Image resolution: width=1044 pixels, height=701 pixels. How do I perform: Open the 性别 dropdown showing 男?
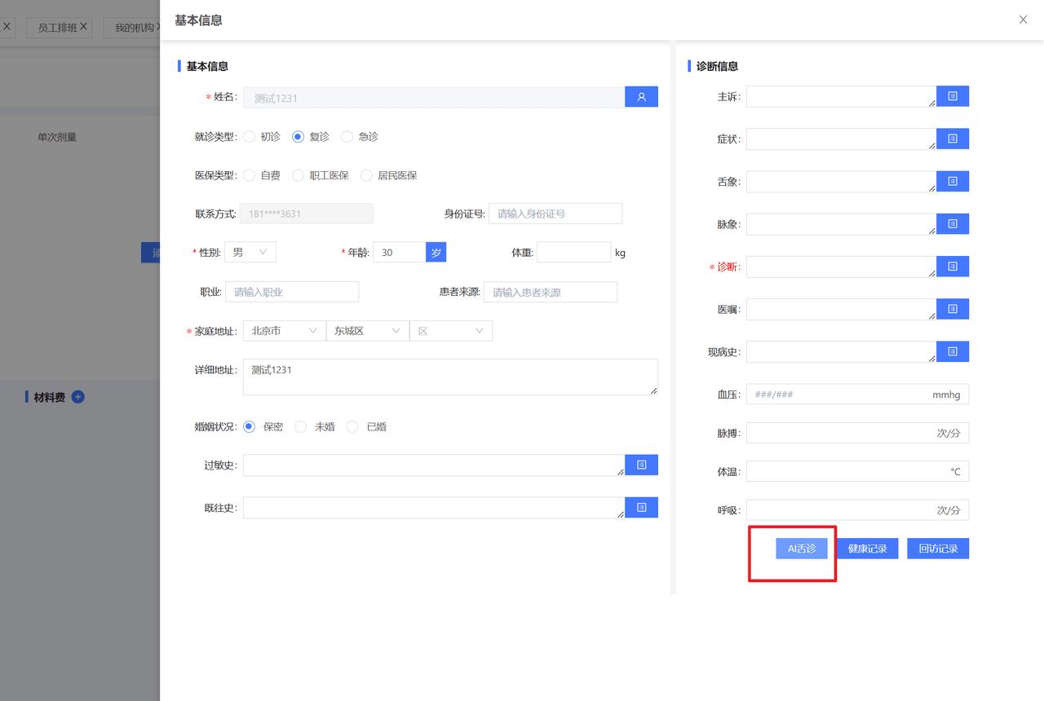click(250, 253)
